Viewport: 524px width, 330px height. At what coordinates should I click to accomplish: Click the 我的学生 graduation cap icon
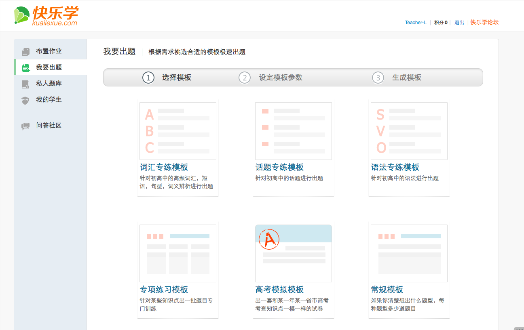coord(25,100)
